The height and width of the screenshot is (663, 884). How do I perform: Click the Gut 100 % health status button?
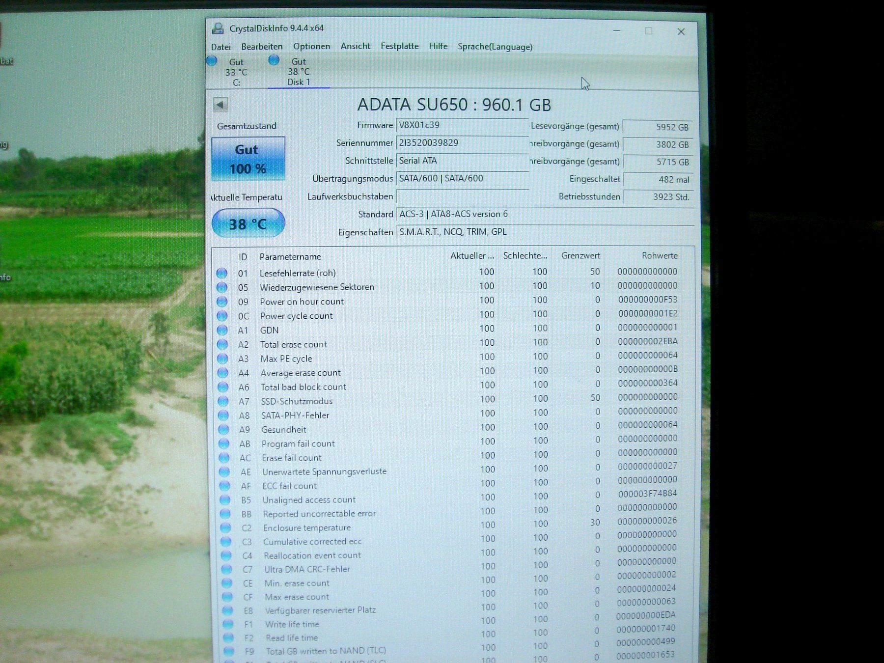248,159
